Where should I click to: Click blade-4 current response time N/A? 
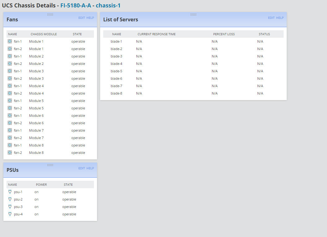139,64
